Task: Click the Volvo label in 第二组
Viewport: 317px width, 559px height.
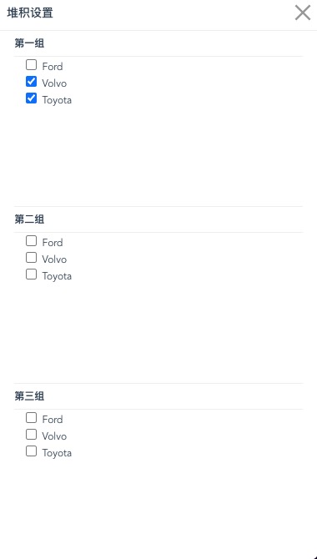Action: point(54,259)
